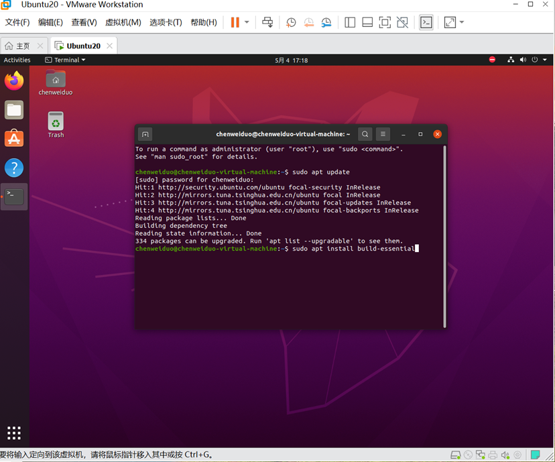Viewport: 555px width, 462px height.
Task: Open the 帮助(H) menu
Action: pos(204,22)
